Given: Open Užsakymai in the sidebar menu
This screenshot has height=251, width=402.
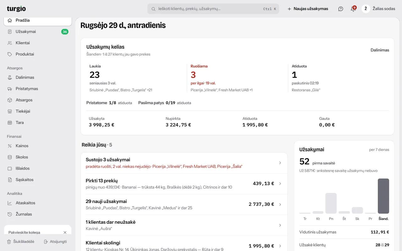Looking at the screenshot, I should coord(38,32).
